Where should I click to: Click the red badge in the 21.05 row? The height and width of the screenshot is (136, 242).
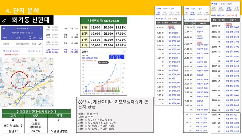199,42
